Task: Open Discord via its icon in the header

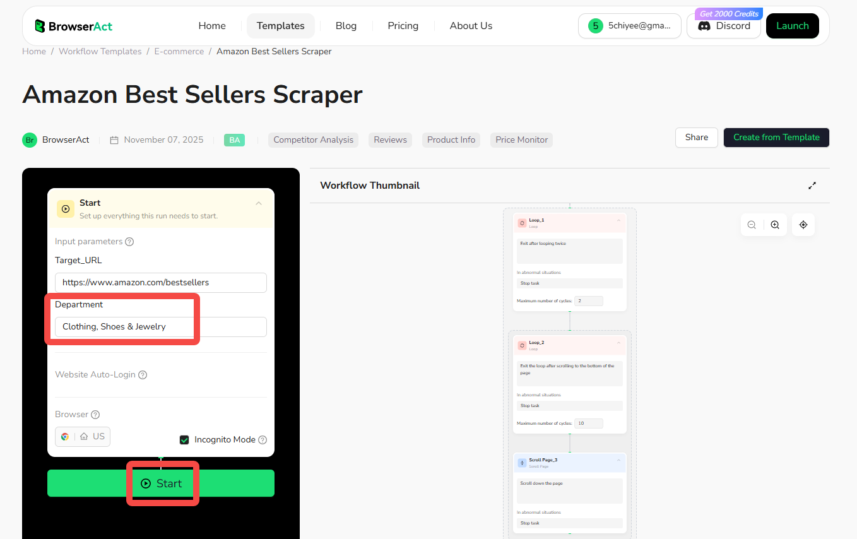Action: click(703, 25)
